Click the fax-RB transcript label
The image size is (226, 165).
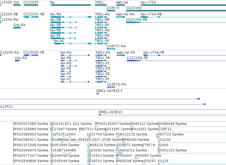tap(56, 20)
